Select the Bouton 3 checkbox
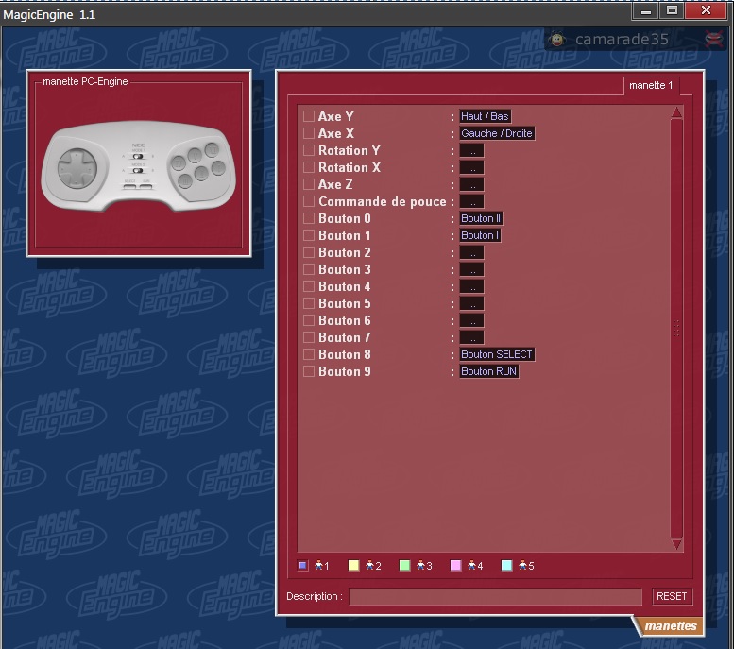Viewport: 734px width, 649px height. coord(309,269)
